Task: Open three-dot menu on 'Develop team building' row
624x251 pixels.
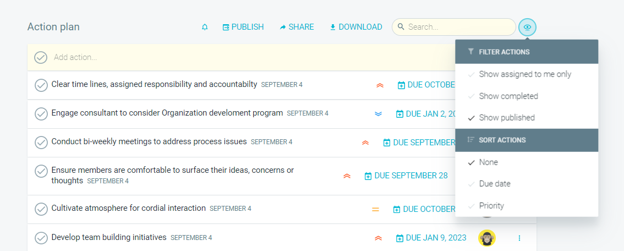Action: click(519, 238)
